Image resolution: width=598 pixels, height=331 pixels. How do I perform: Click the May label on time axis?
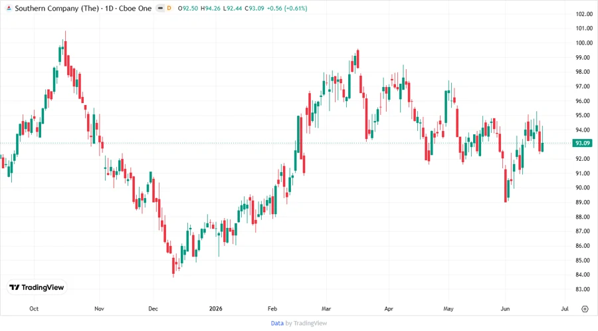[448, 308]
